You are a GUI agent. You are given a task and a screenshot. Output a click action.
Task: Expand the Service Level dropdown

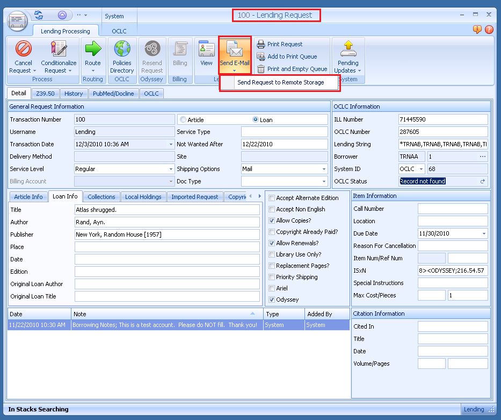click(x=171, y=169)
